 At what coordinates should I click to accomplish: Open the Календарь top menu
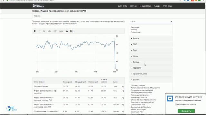click(x=122, y=6)
